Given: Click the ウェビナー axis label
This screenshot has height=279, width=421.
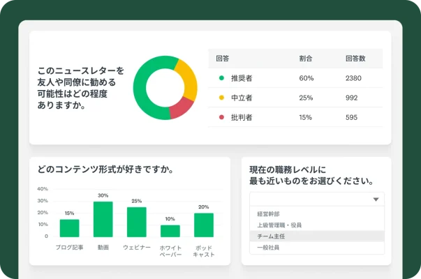Looking at the screenshot, I should (137, 248).
